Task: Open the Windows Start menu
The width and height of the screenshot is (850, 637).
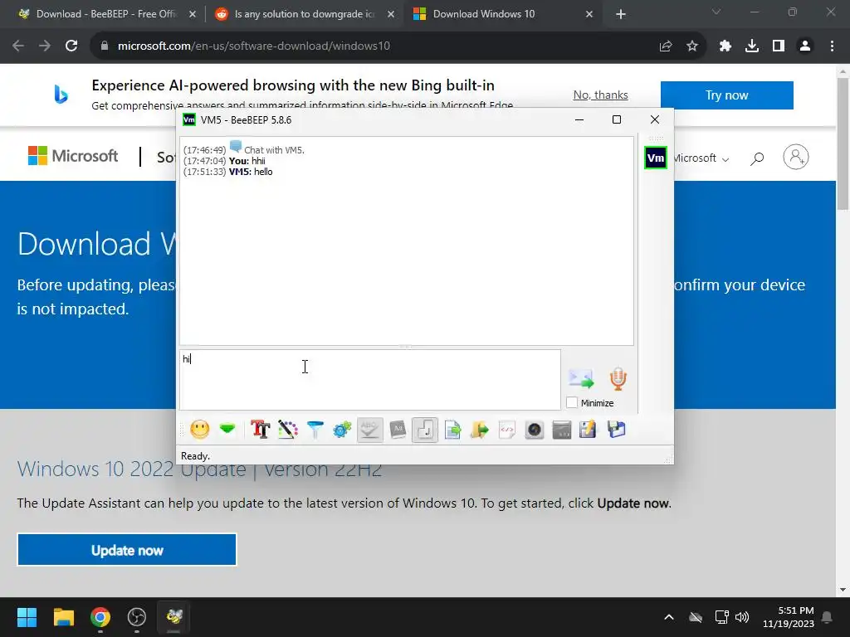Action: pos(27,617)
